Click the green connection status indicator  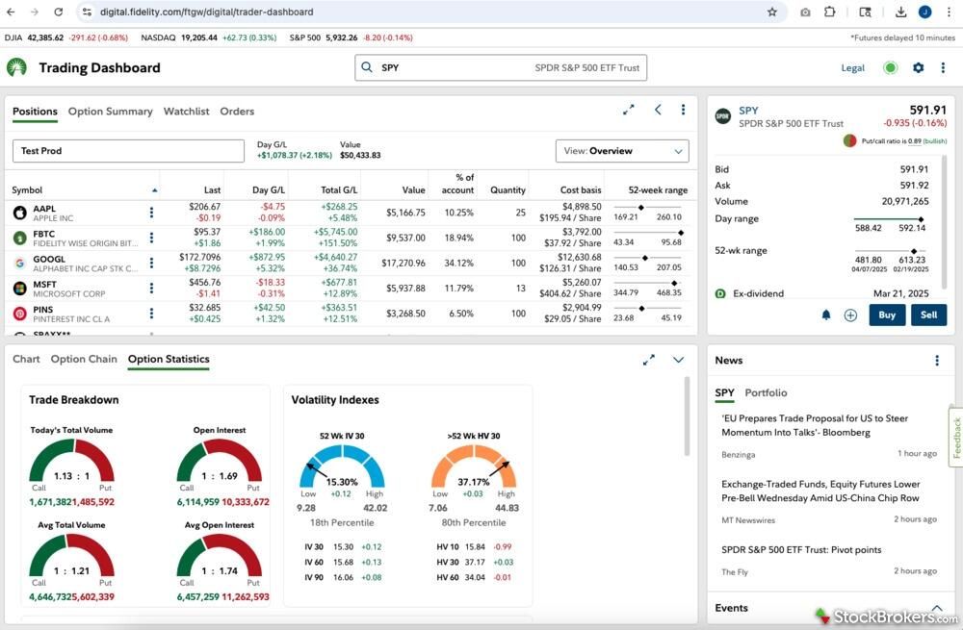pos(891,68)
